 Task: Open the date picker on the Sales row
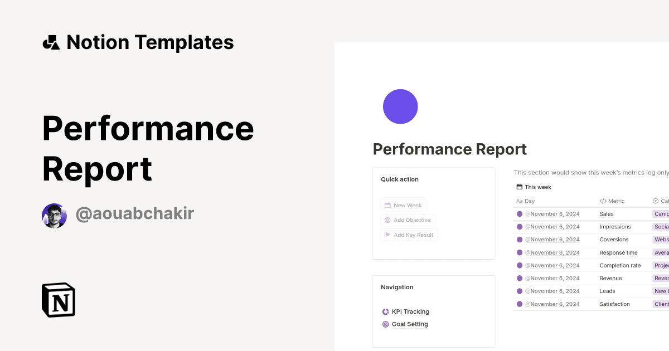point(552,214)
